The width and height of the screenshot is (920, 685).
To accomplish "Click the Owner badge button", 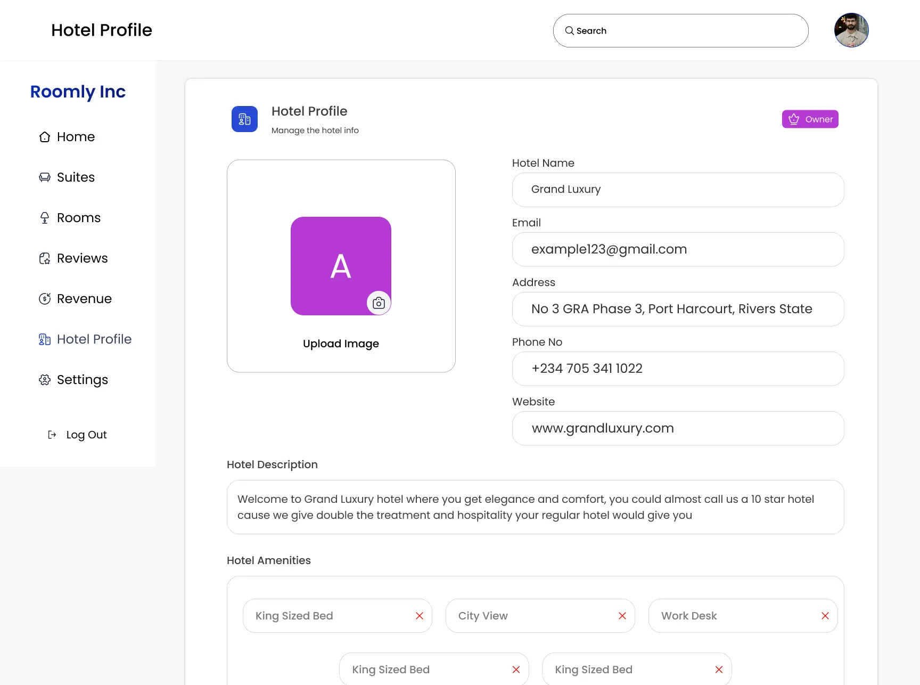I will pos(810,119).
